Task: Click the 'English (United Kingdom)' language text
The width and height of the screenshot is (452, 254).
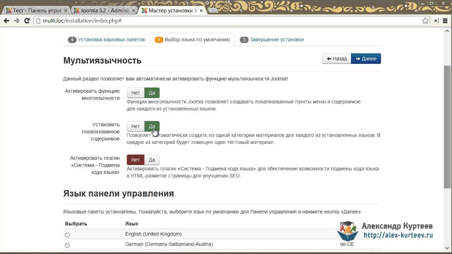Action: pos(153,234)
